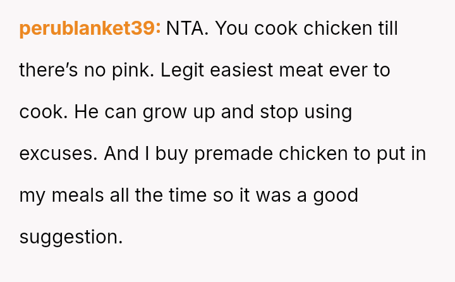Click the word "suggestion." on the last line
The image size is (455, 282).
click(71, 237)
